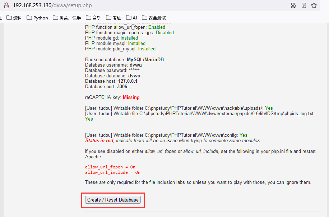Click the 'If you see disabled' instruction paragraph
329x217 pixels.
200,154
